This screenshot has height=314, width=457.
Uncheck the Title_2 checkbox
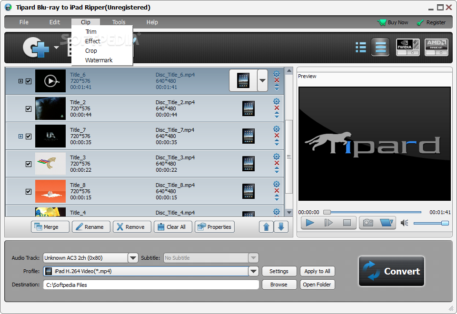29,109
